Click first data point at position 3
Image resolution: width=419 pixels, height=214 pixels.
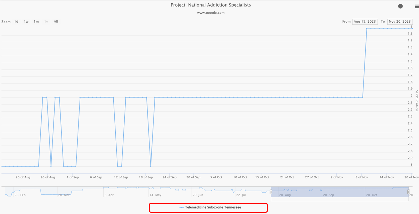(2, 166)
